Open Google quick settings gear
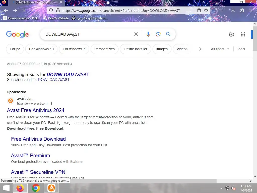Image resolution: width=257 pixels, height=193 pixels. point(231,34)
